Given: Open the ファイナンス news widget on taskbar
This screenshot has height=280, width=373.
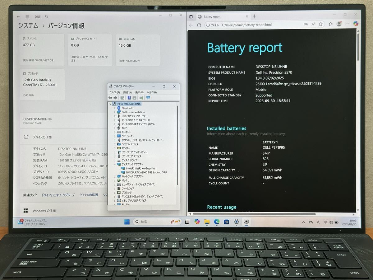Looking at the screenshot, I should [33, 222].
